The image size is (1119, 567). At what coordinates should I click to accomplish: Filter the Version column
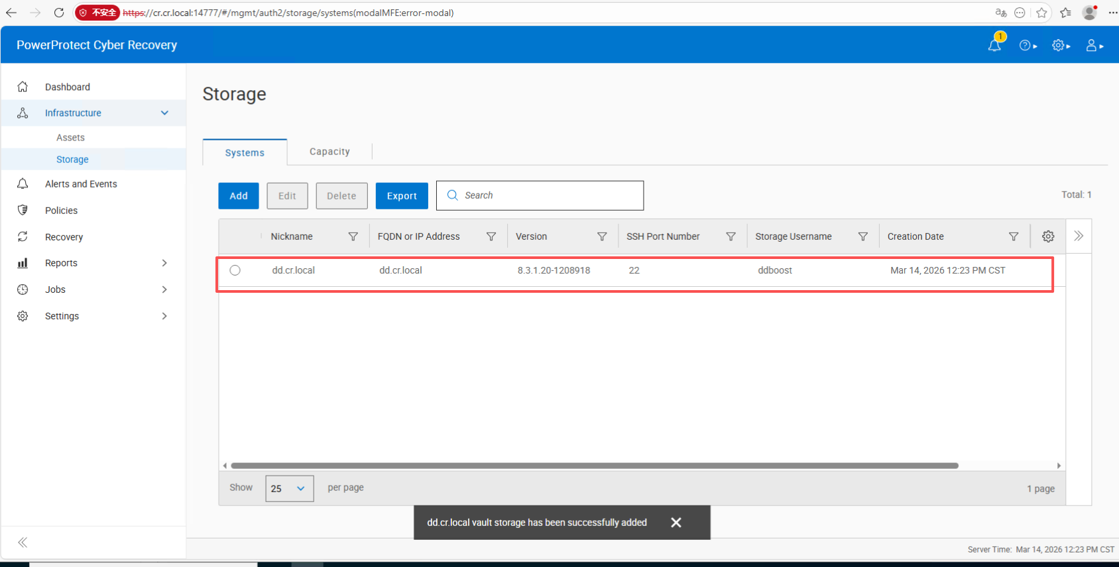(x=602, y=236)
